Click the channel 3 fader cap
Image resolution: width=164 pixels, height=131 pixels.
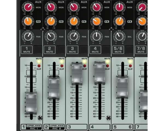77,74
